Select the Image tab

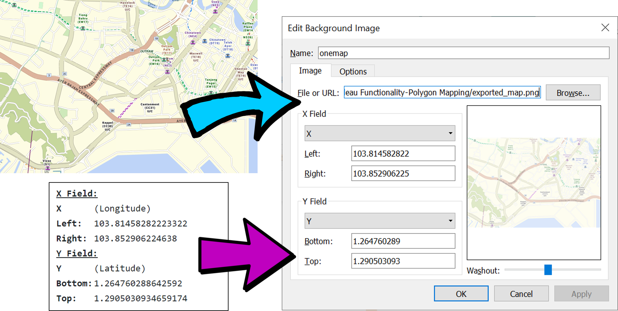[310, 71]
